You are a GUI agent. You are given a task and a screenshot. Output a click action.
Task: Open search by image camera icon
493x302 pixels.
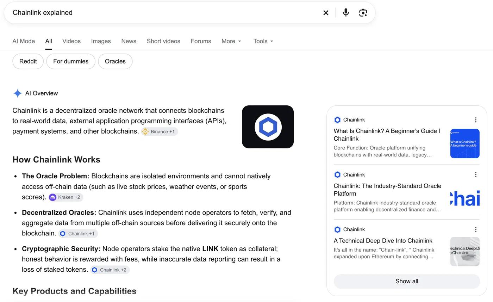tap(363, 13)
